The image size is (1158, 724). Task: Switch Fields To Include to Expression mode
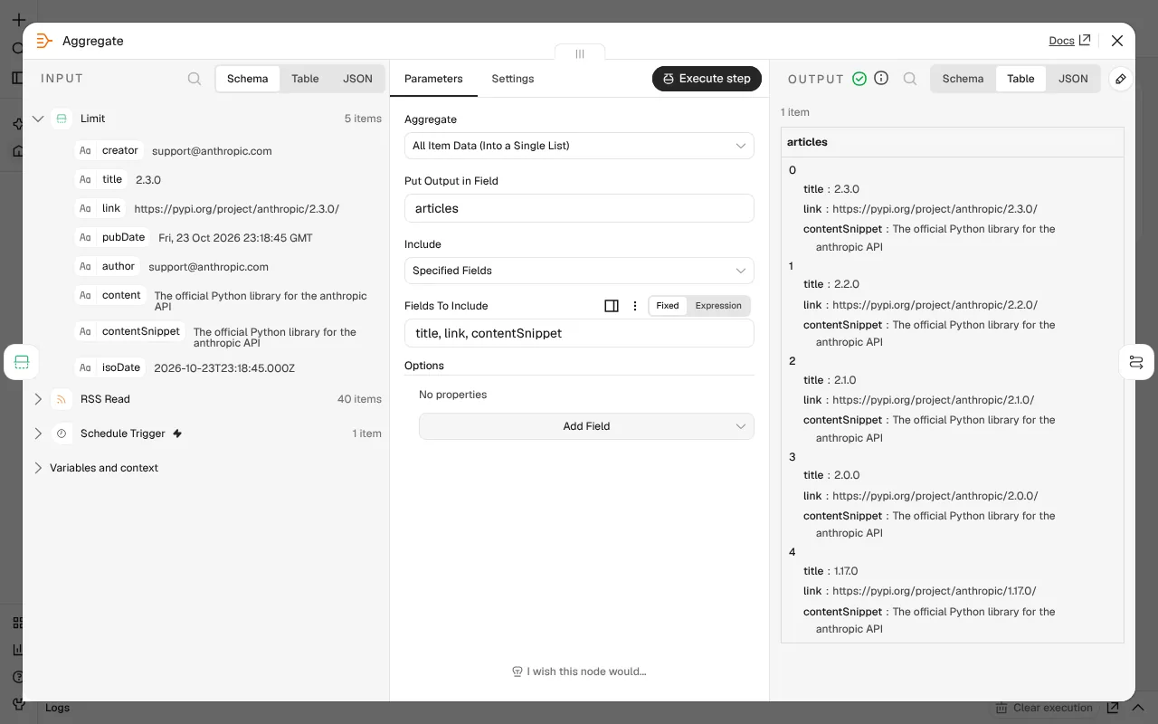coord(718,306)
